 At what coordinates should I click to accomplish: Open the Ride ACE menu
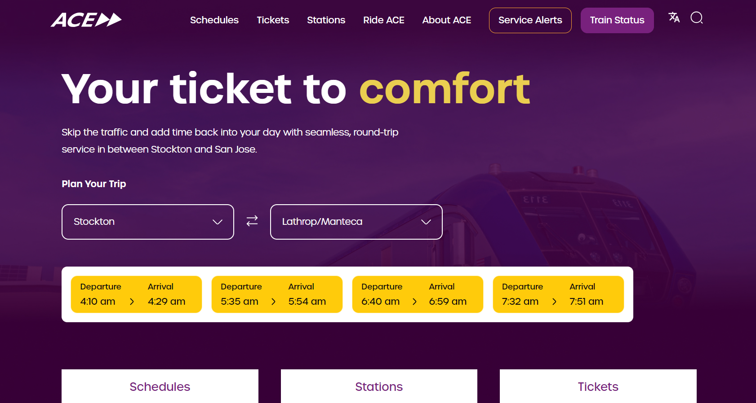coord(383,20)
